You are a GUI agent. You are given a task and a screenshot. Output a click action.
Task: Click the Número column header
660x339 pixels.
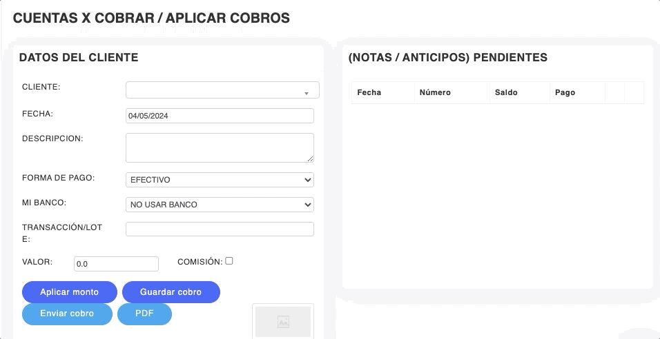[435, 92]
